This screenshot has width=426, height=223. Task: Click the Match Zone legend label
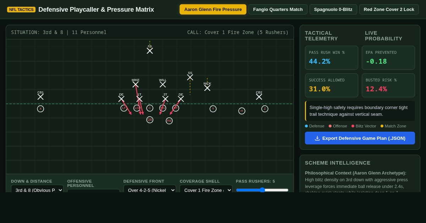coord(395,126)
